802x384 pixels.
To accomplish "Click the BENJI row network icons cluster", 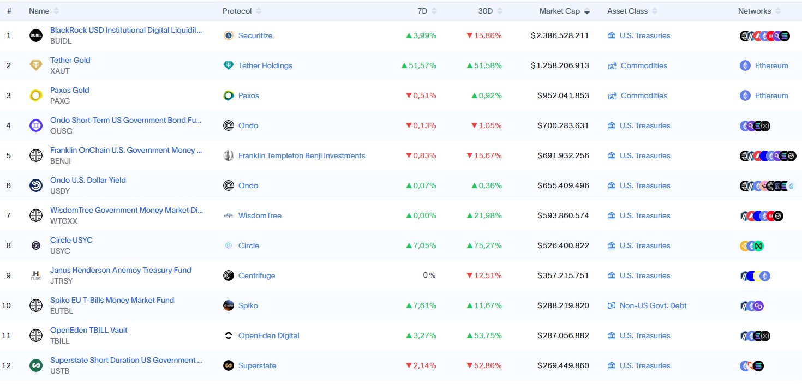I will click(x=768, y=155).
